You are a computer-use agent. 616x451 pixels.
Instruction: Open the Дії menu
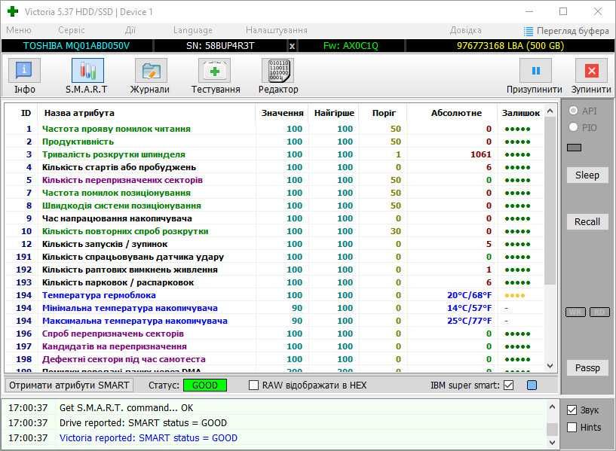[x=130, y=30]
